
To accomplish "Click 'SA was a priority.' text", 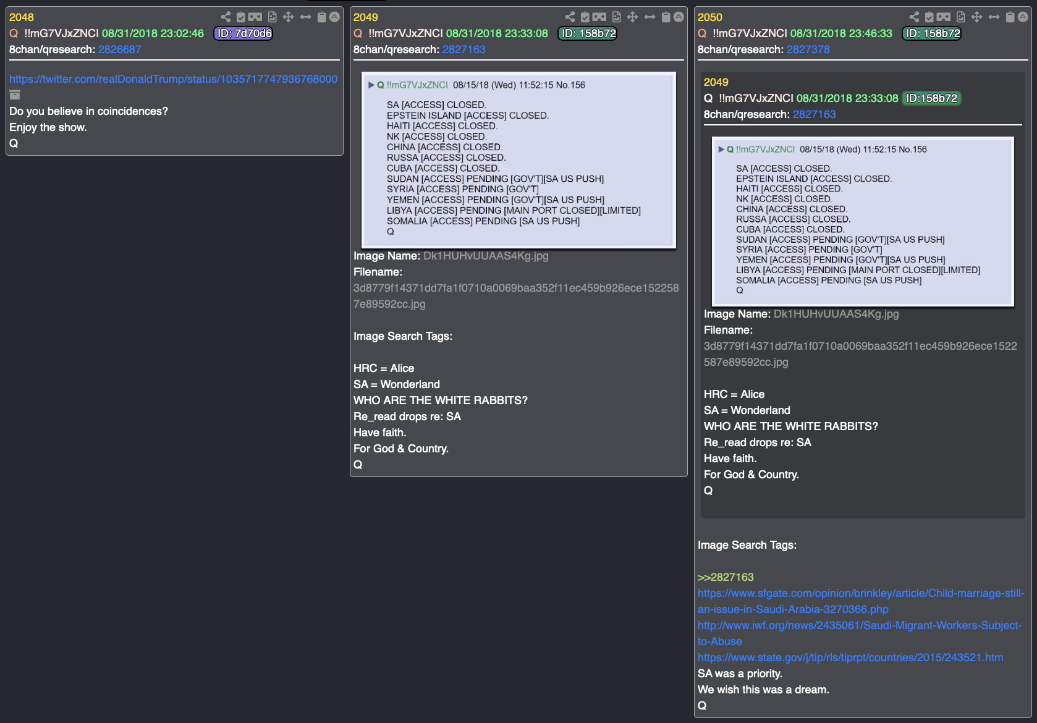I will click(x=740, y=674).
